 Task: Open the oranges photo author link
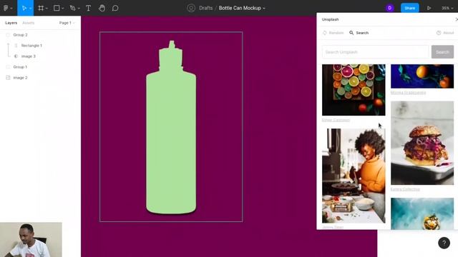(408, 93)
